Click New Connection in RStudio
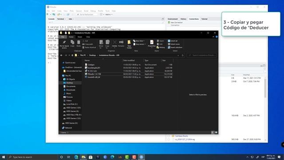 pos(175,23)
